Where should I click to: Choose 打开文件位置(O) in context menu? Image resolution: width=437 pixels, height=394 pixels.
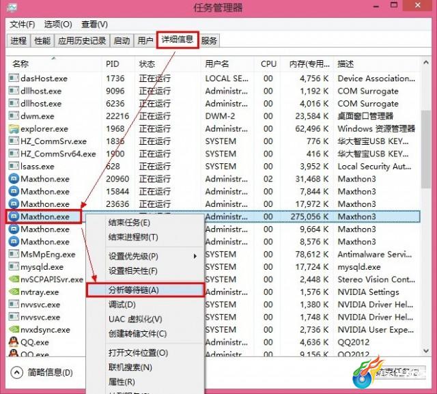(x=145, y=353)
